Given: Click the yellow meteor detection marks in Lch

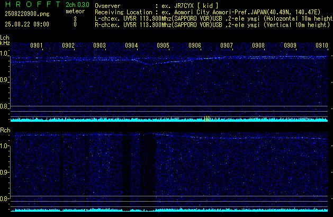Looking at the screenshot, I should [x=206, y=119].
